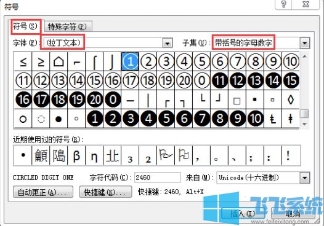This screenshot has width=324, height=226.
Task: Pick the black circled zero ⓿ symbol
Action: pyautogui.click(x=112, y=99)
